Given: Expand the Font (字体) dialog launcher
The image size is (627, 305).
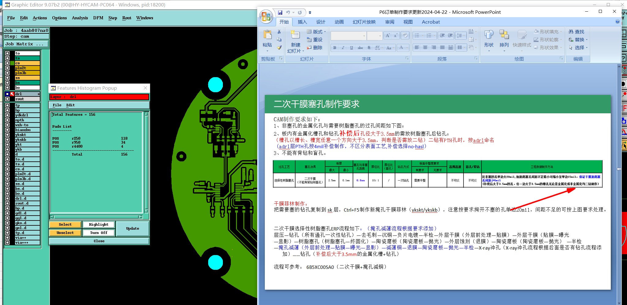Looking at the screenshot, I should tap(407, 58).
